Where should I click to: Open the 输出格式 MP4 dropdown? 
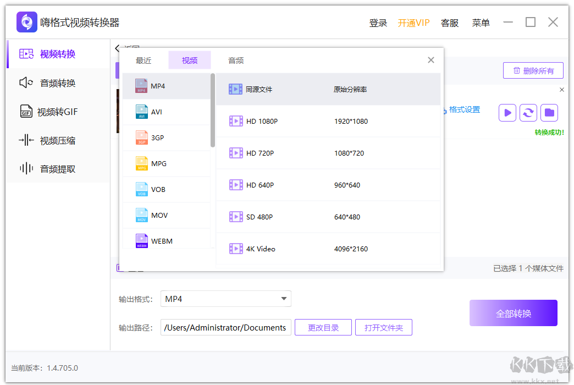coord(225,299)
